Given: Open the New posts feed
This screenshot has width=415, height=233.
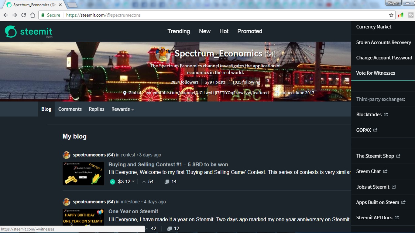Looking at the screenshot, I should point(205,31).
